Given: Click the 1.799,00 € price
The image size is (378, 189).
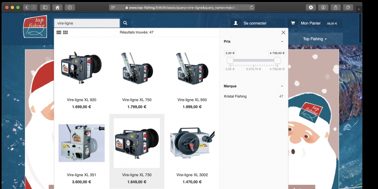Looking at the screenshot, I should pyautogui.click(x=137, y=107).
